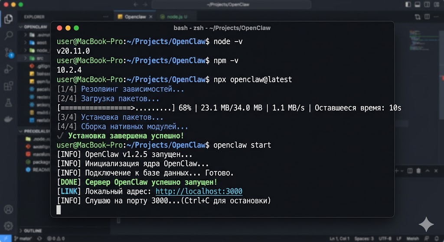Open editor more actions ellipsis

436,17
